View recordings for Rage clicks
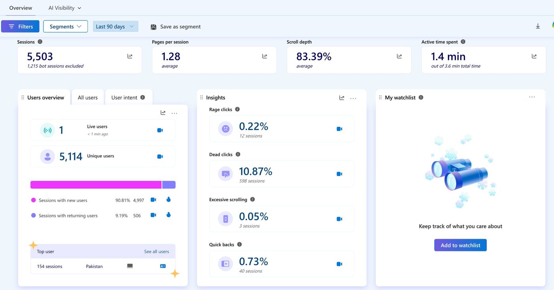 point(339,129)
